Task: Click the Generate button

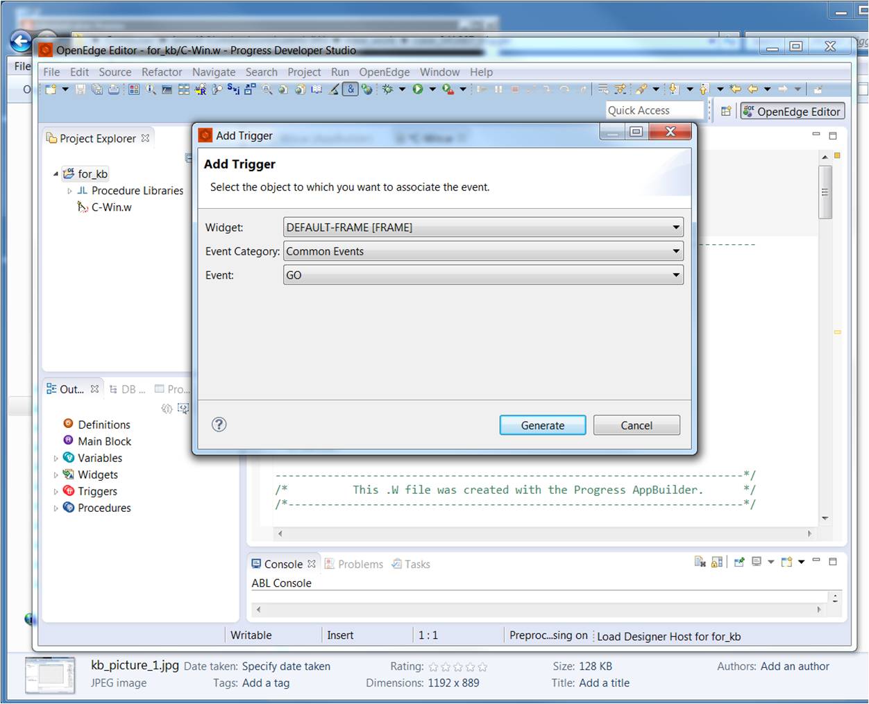Action: tap(542, 425)
